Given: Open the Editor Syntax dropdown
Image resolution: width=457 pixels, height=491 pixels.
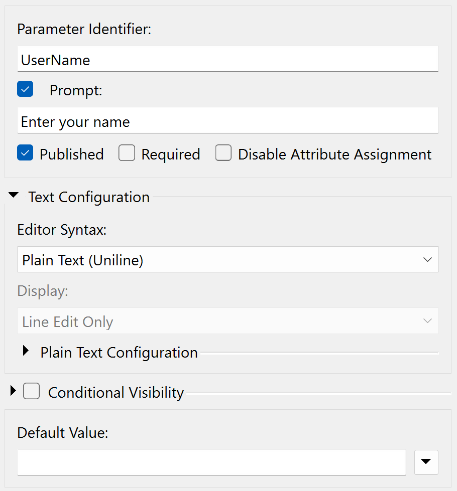Looking at the screenshot, I should click(228, 259).
